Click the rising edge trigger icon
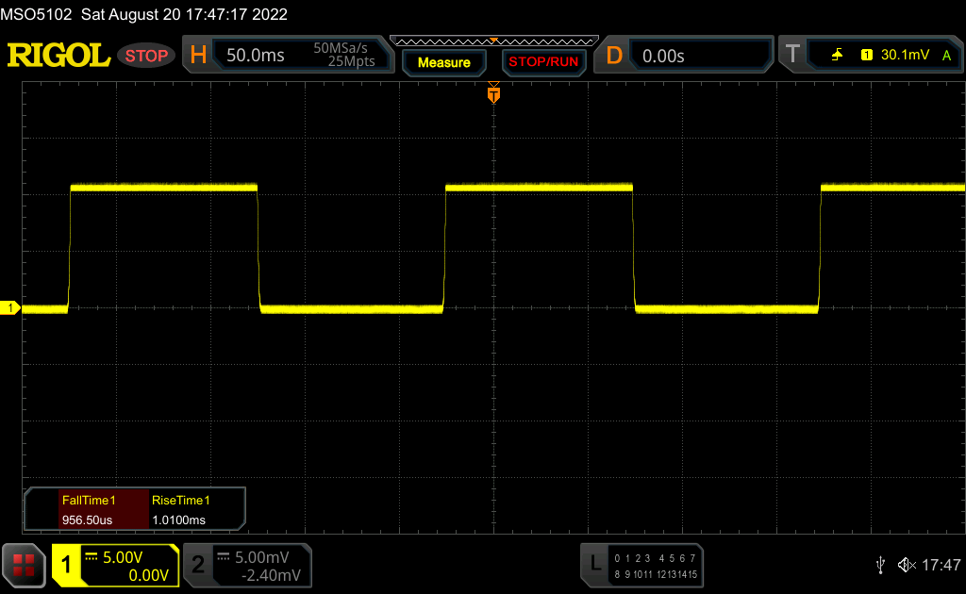Screen dimensions: 966x594 (837, 55)
